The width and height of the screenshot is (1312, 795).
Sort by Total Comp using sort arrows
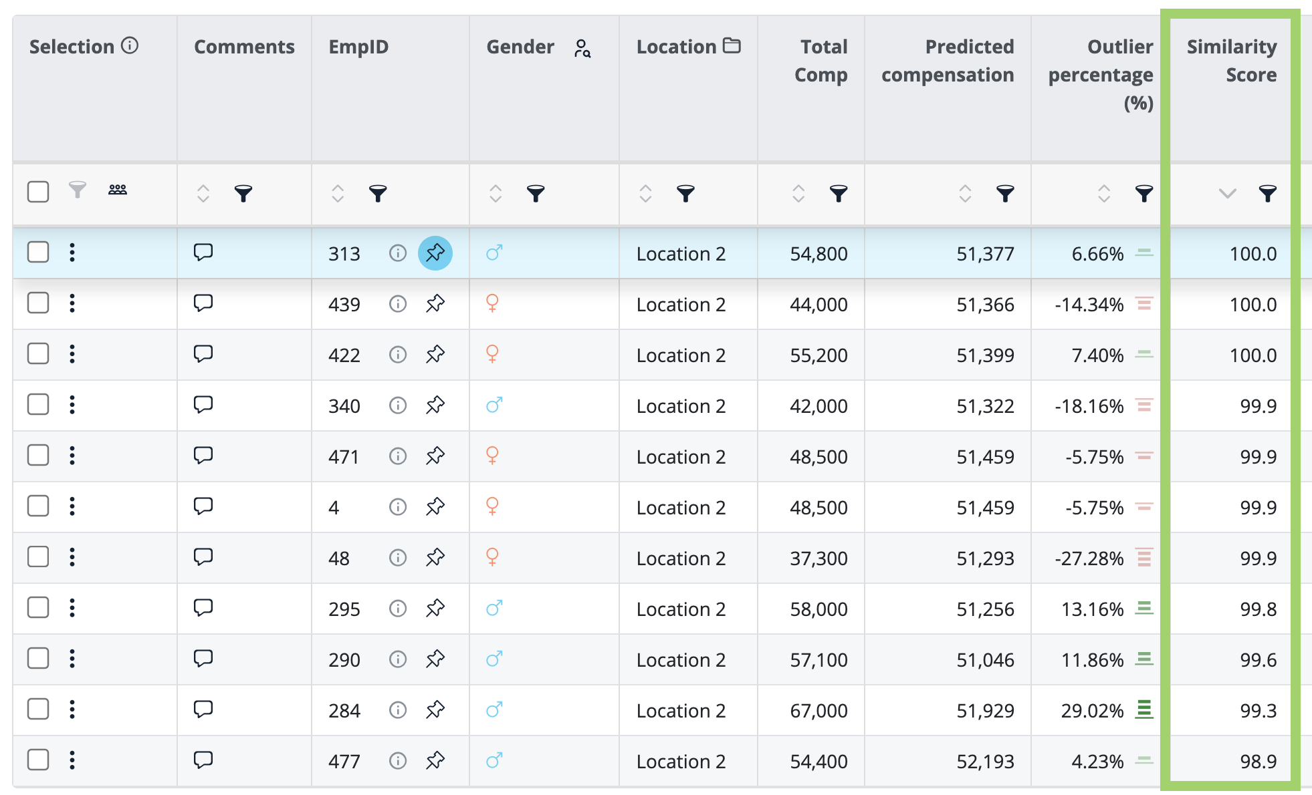[x=798, y=194]
